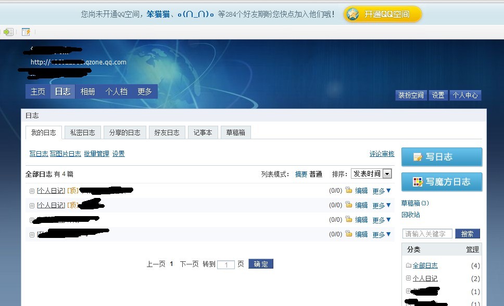
Task: Focus the page number input field
Action: click(x=226, y=264)
